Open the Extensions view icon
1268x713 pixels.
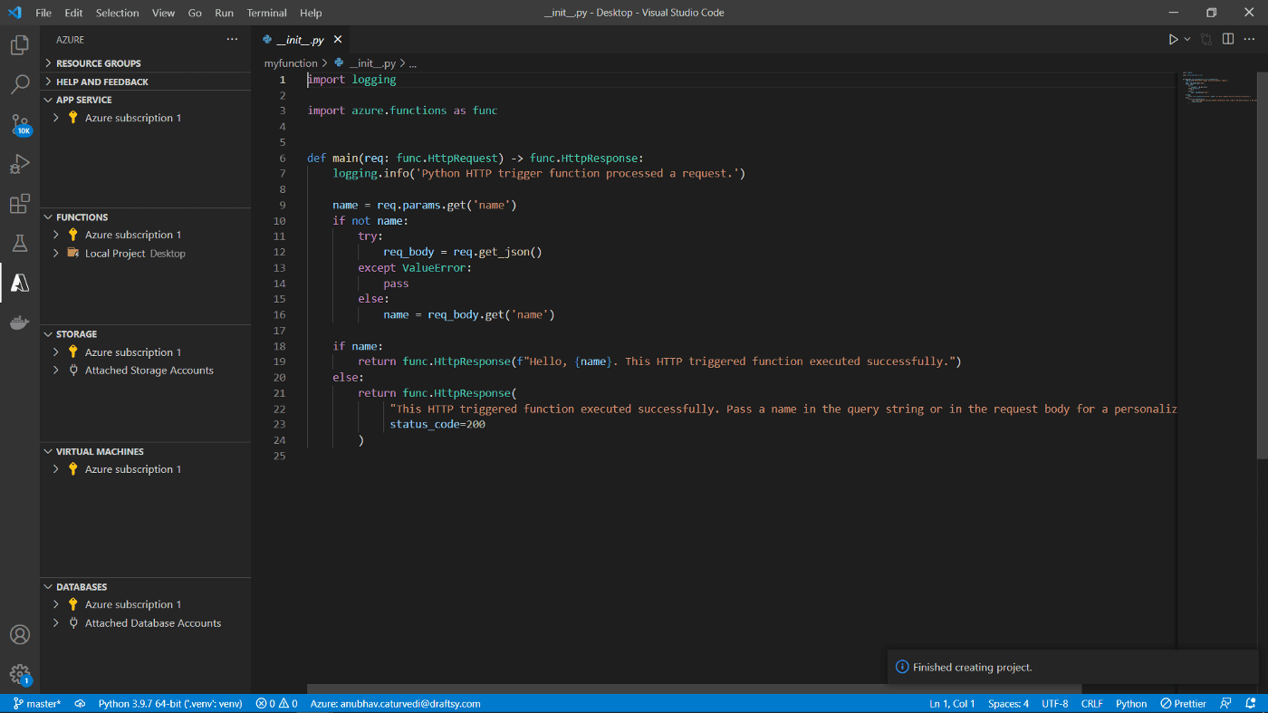click(20, 204)
